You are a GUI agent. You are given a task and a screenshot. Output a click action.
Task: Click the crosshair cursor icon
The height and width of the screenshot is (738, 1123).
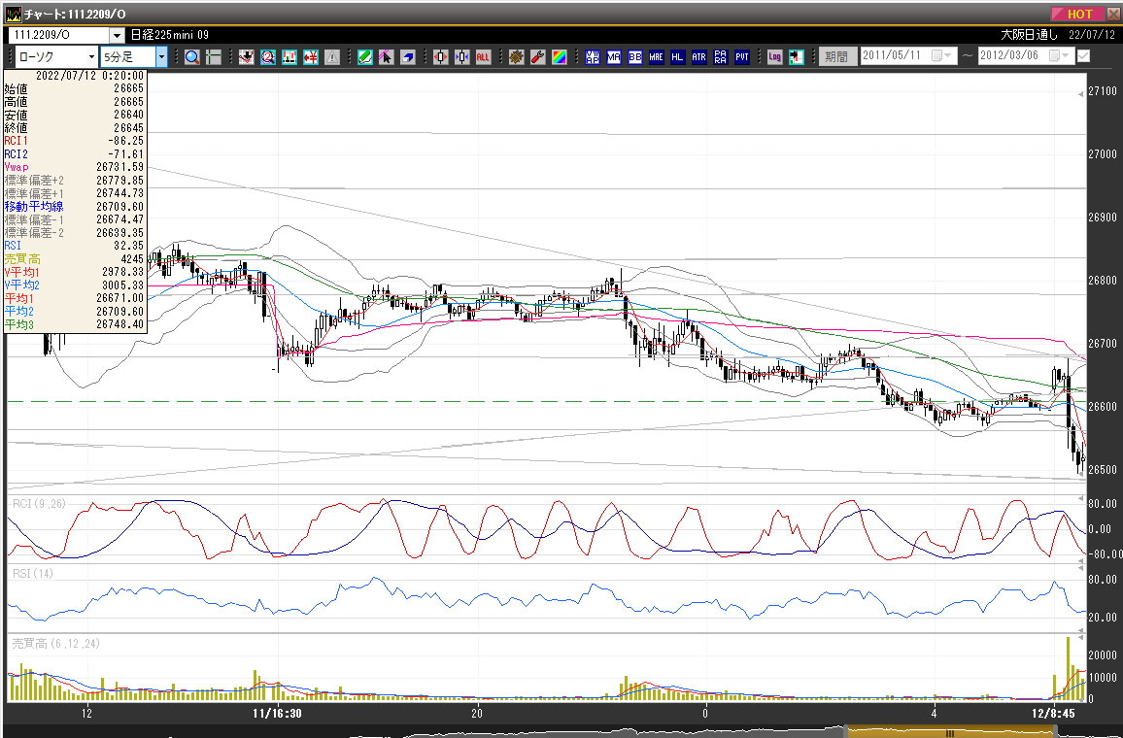coord(214,56)
